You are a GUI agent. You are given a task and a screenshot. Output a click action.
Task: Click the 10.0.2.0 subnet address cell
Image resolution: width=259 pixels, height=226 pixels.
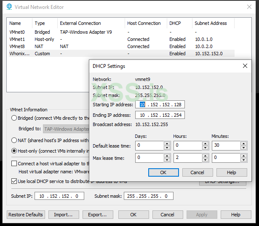coord(204,46)
